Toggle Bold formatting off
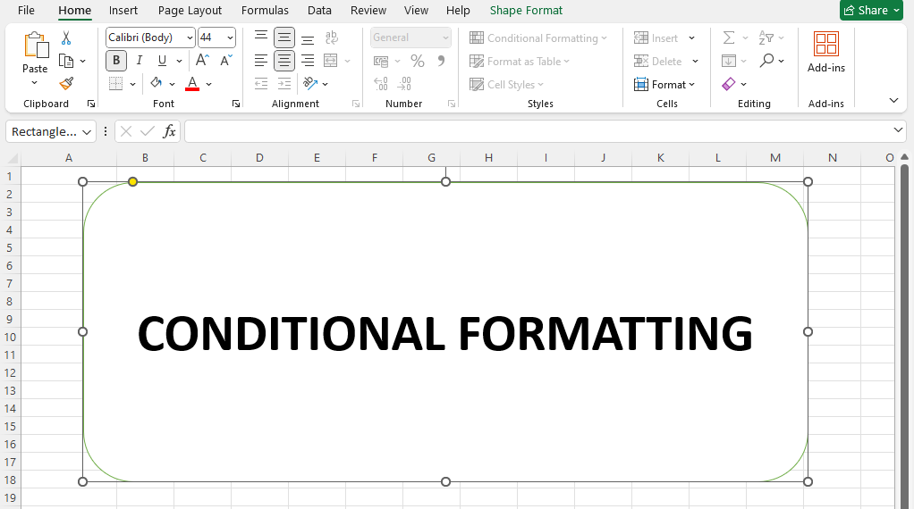914x509 pixels. tap(116, 61)
